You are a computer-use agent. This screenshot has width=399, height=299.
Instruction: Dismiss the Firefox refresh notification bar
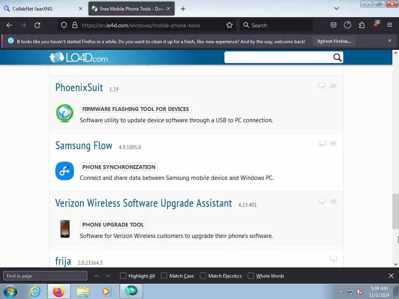[x=390, y=40]
